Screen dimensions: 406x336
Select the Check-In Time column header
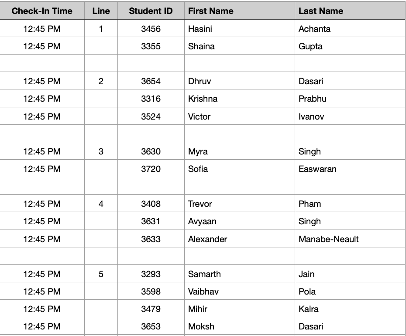pyautogui.click(x=42, y=10)
